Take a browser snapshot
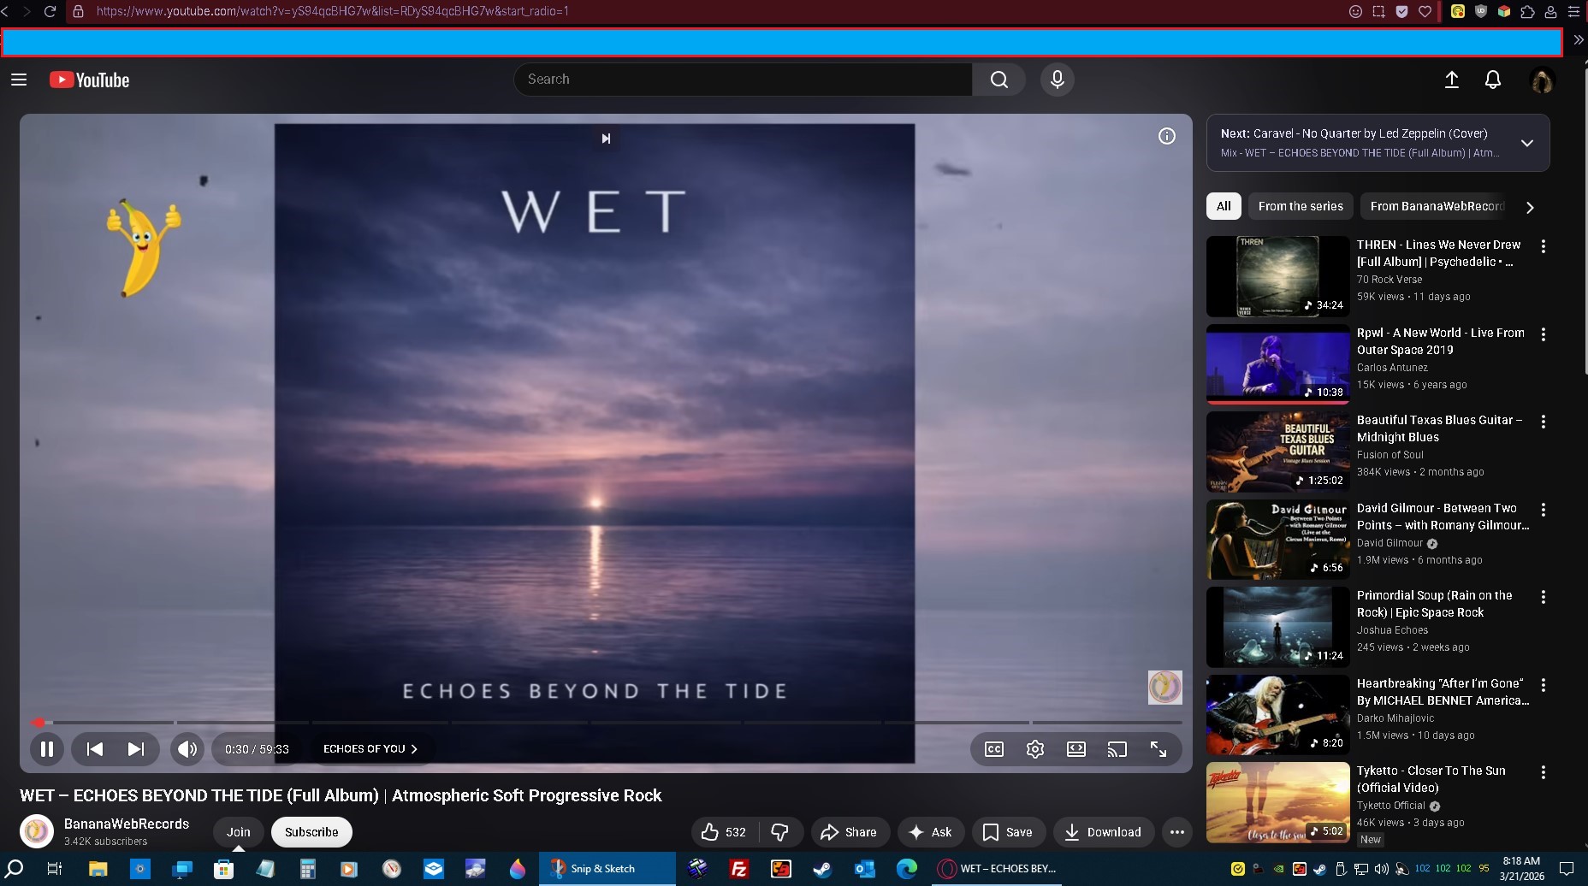The image size is (1588, 886). click(x=1378, y=11)
